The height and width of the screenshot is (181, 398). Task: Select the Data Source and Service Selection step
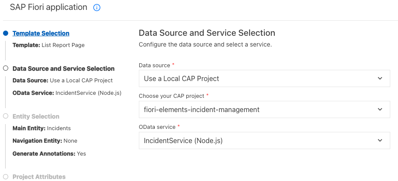[63, 69]
